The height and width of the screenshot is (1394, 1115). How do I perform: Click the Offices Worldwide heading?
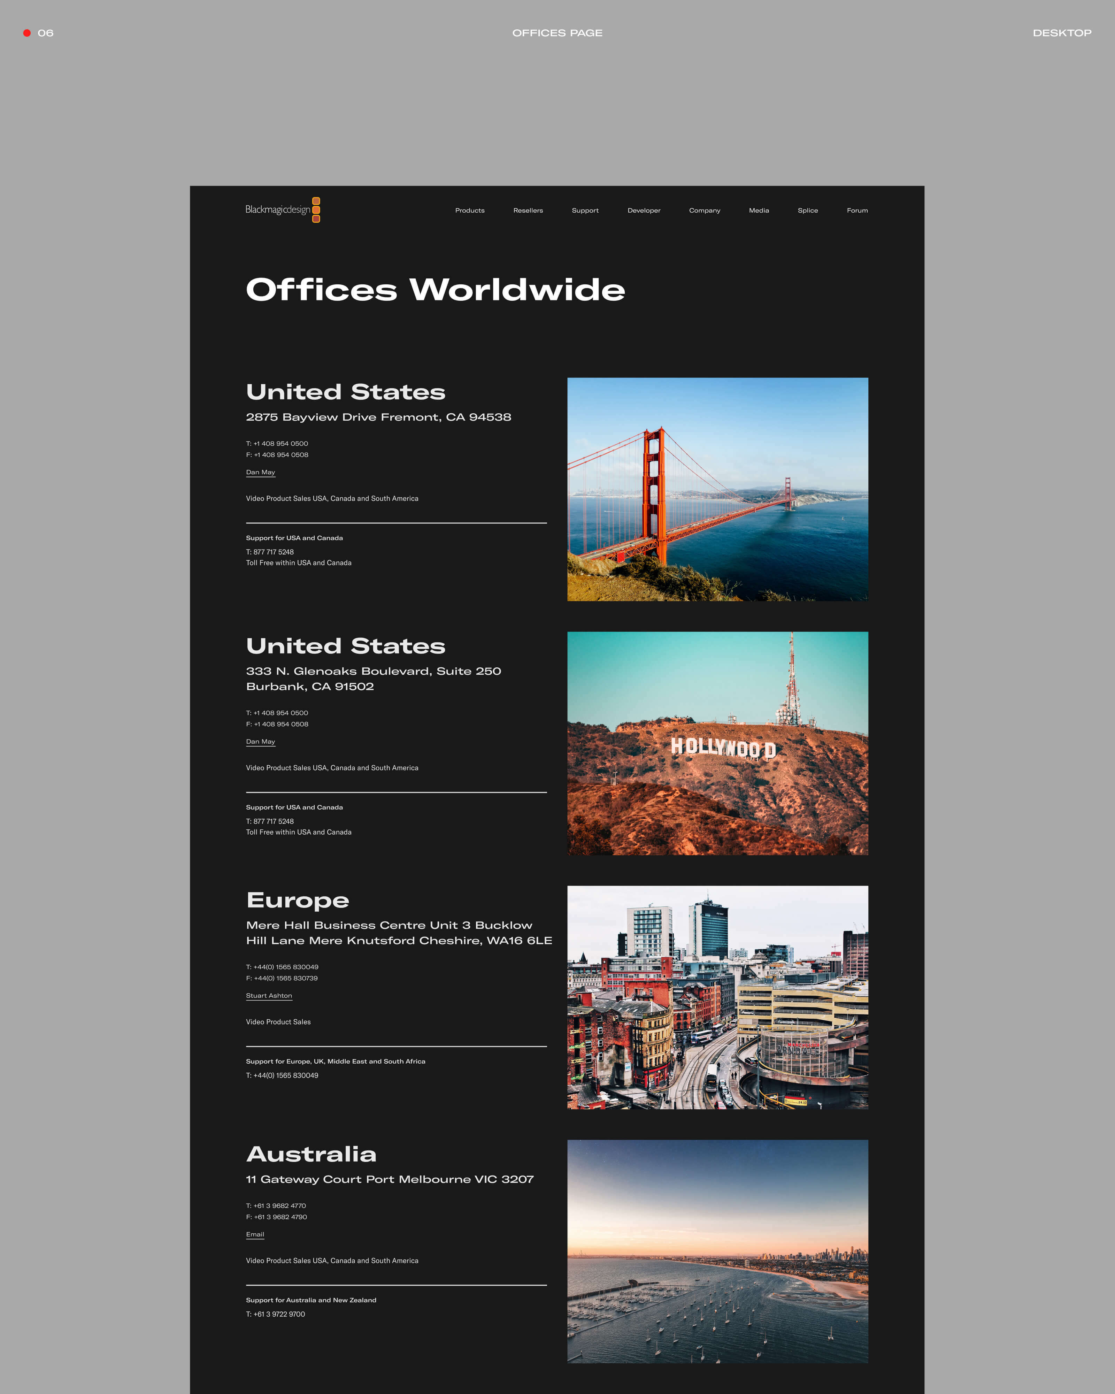[435, 290]
